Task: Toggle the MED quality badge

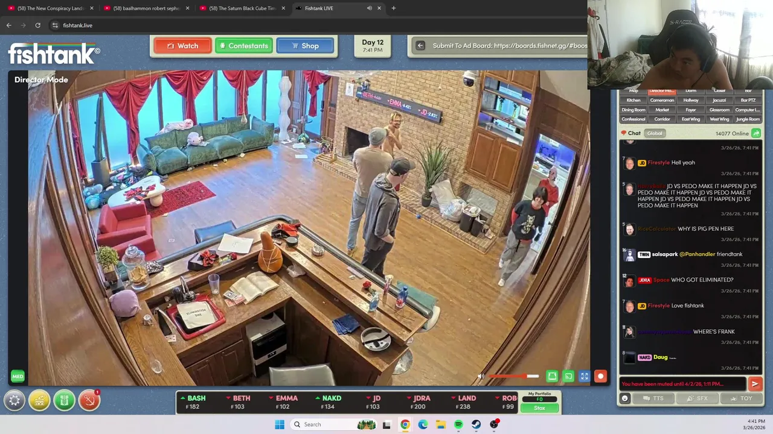Action: (18, 376)
